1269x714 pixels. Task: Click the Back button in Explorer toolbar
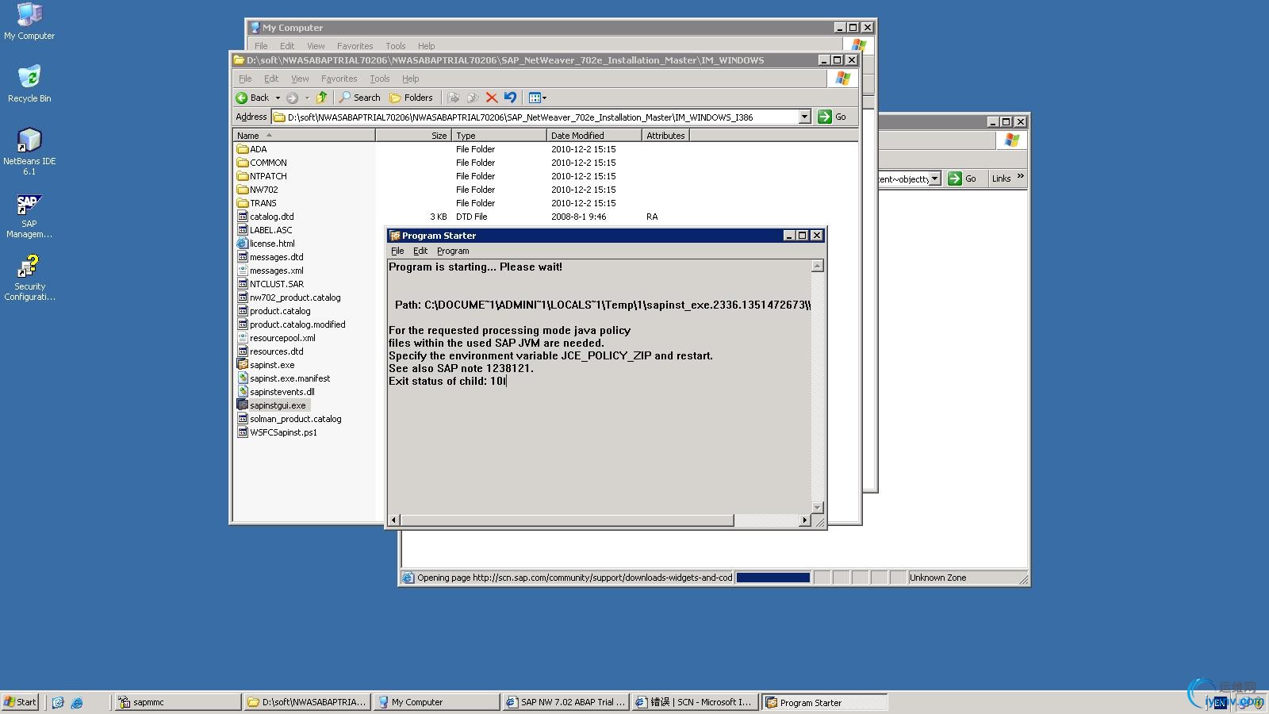pos(253,98)
